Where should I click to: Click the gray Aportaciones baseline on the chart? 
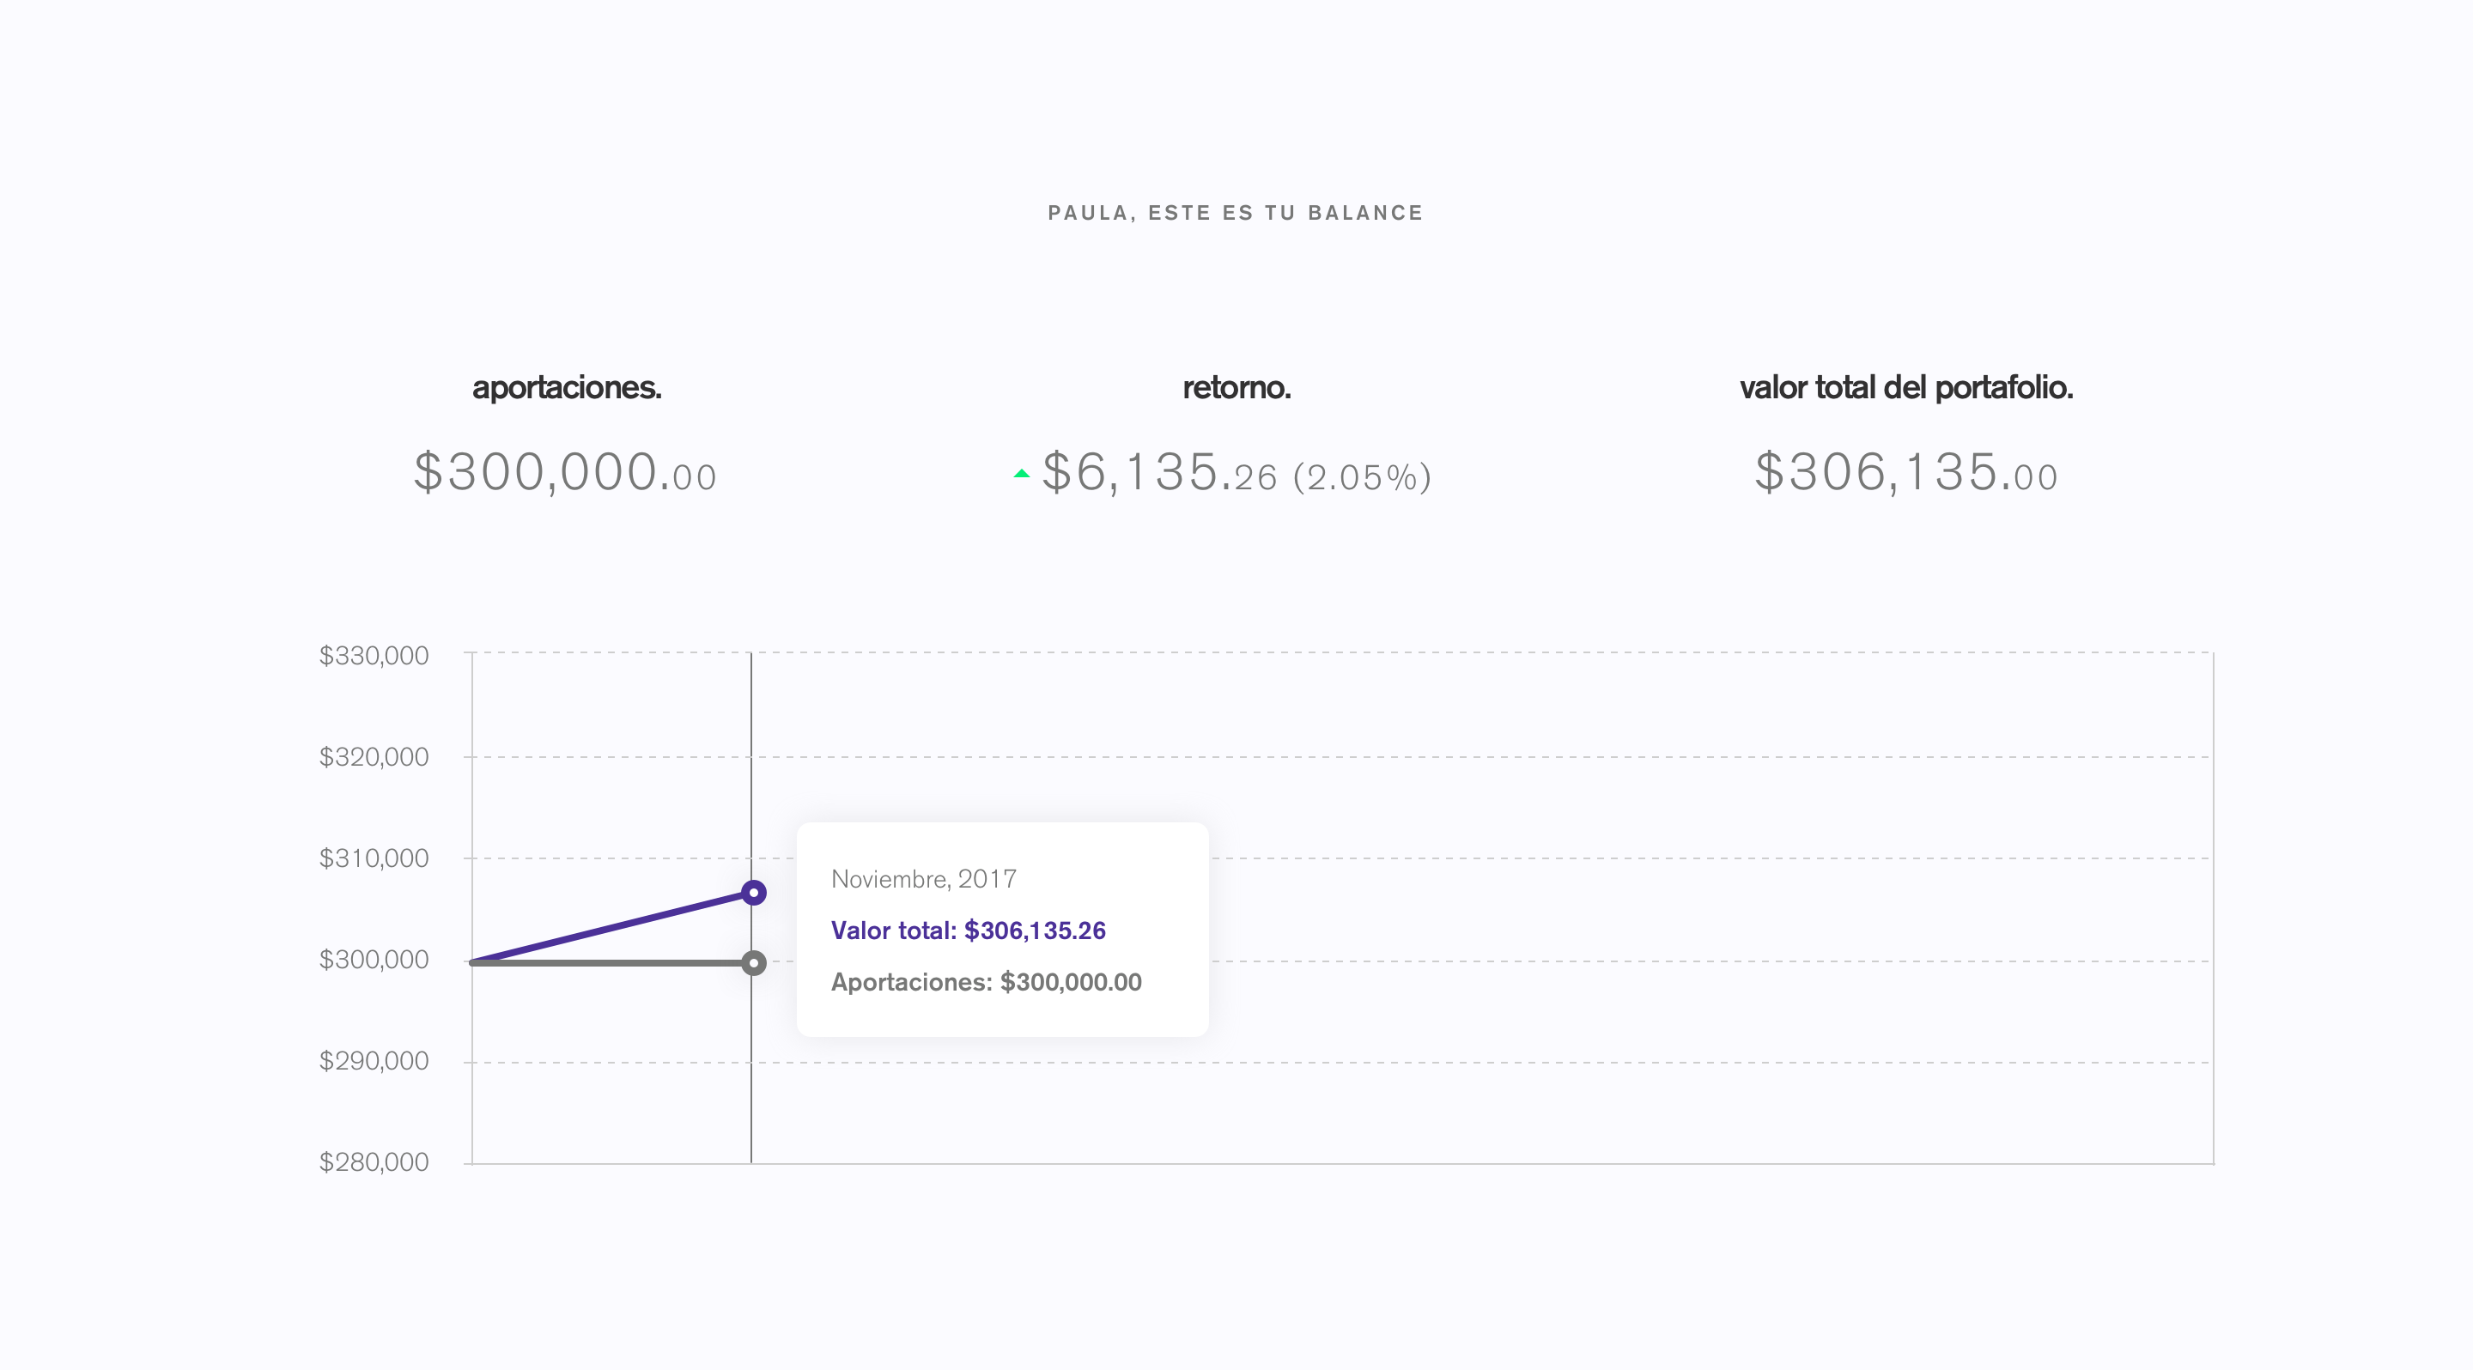[x=605, y=962]
